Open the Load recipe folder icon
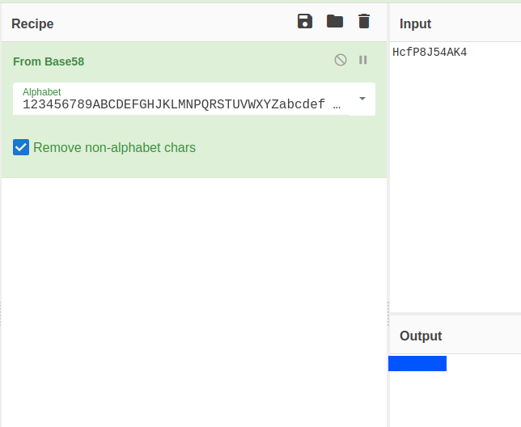 pos(335,22)
